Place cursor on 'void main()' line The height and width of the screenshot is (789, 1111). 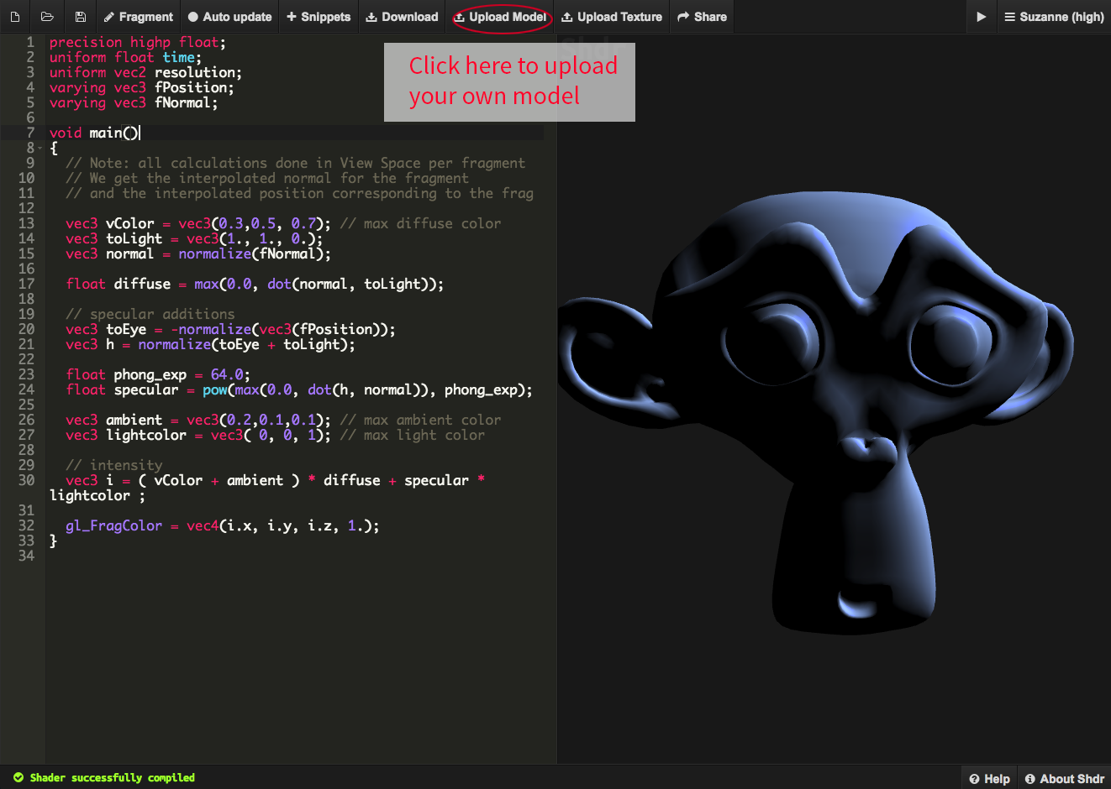pos(95,133)
